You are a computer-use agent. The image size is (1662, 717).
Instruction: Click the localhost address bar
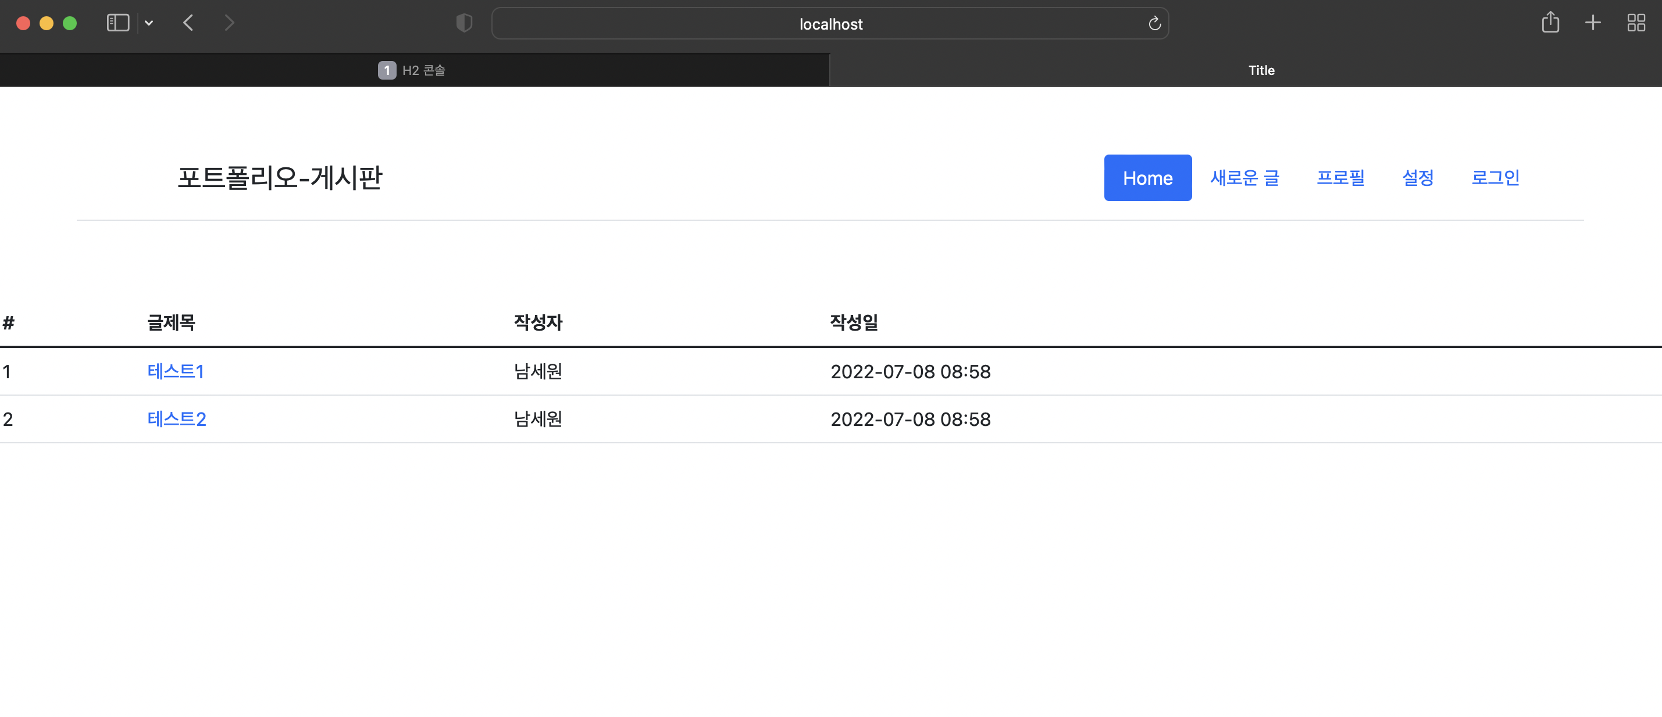pos(830,24)
